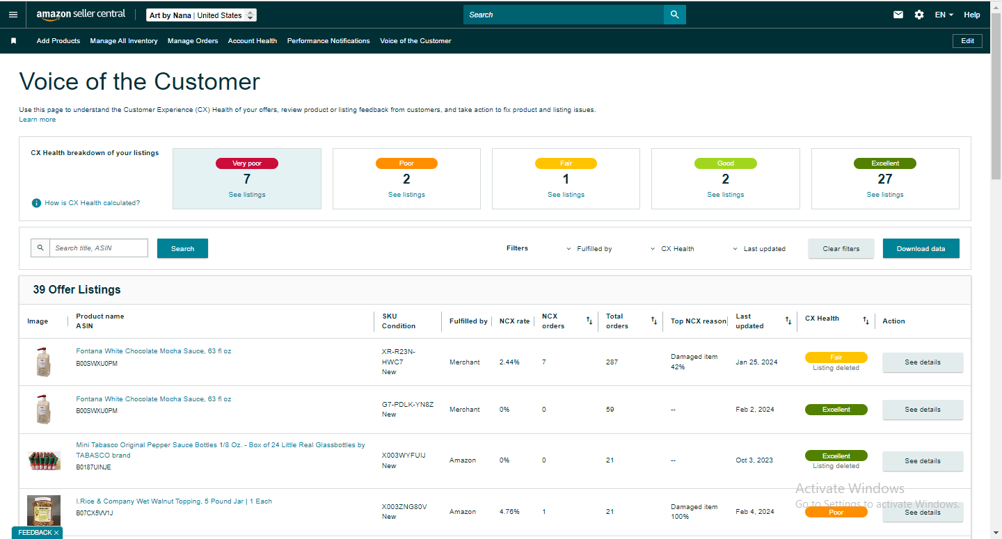Expand the Fulfilled by filter
Screen dimensions: 1002x539
point(589,248)
